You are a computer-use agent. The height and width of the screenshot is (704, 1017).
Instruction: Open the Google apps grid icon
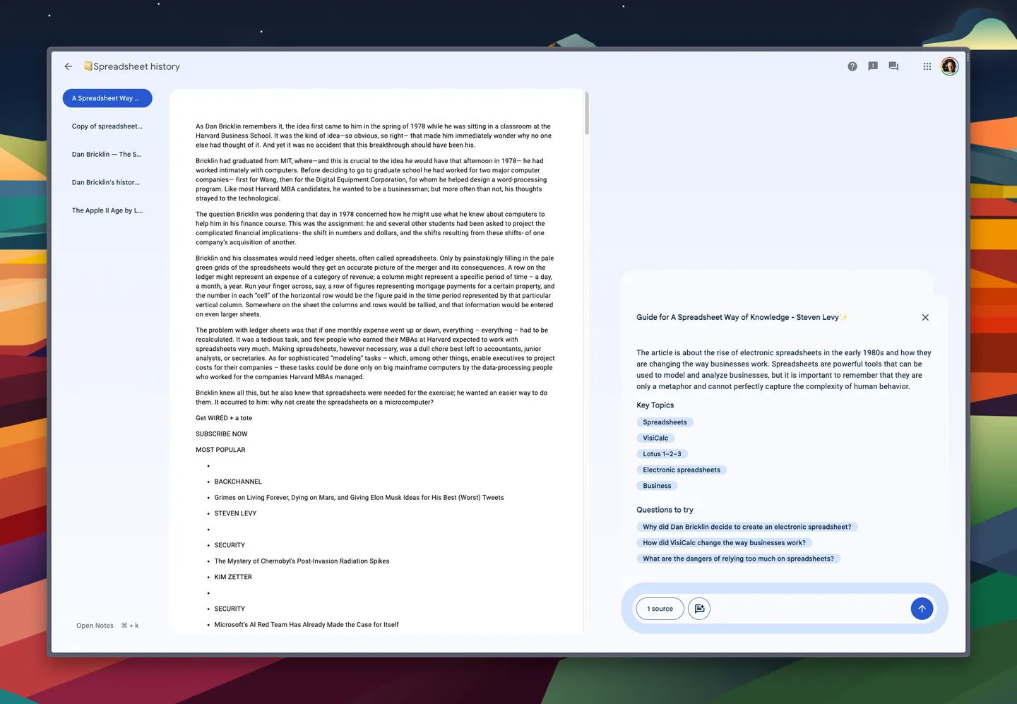(x=927, y=66)
